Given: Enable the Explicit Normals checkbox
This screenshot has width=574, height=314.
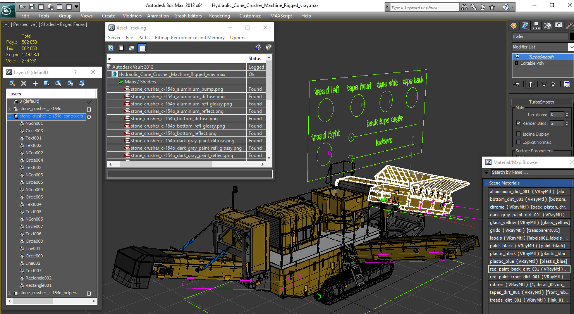Looking at the screenshot, I should point(519,142).
